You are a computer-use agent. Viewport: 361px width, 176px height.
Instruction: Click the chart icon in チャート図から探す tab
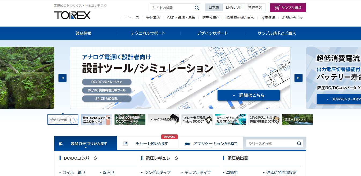pyautogui.click(x=125, y=144)
